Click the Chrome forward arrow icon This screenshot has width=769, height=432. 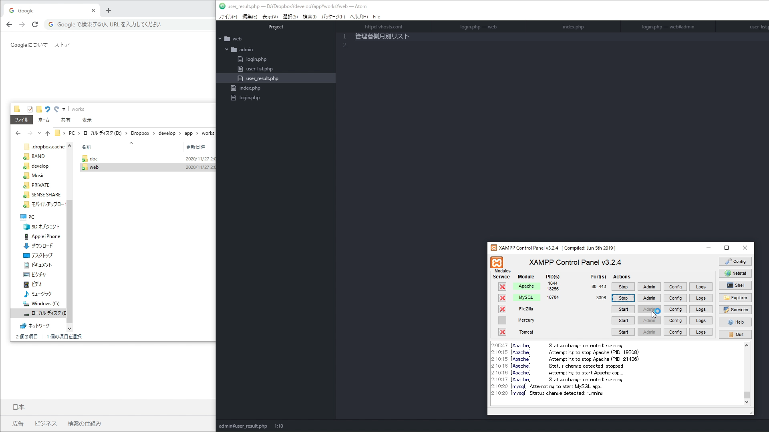(x=22, y=24)
